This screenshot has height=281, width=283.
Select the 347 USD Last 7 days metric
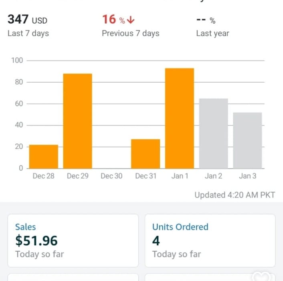tap(28, 26)
